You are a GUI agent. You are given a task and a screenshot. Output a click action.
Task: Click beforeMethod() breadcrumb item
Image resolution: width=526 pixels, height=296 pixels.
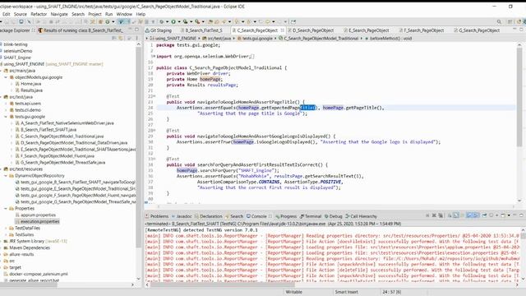tap(388, 39)
